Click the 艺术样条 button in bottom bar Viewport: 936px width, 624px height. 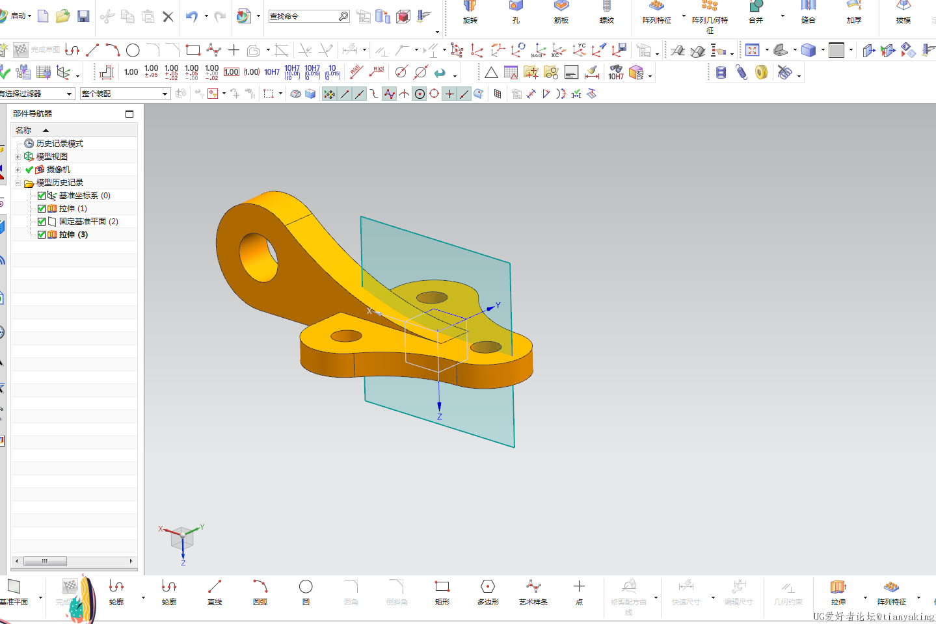point(533,592)
